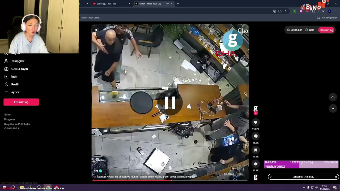Expand the Şirket footer section
The image size is (340, 191).
[x=8, y=115]
